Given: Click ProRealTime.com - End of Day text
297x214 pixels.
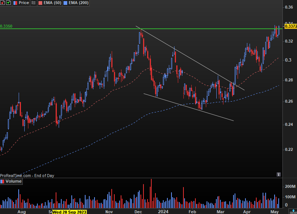Looking at the screenshot, I should 27,176.
